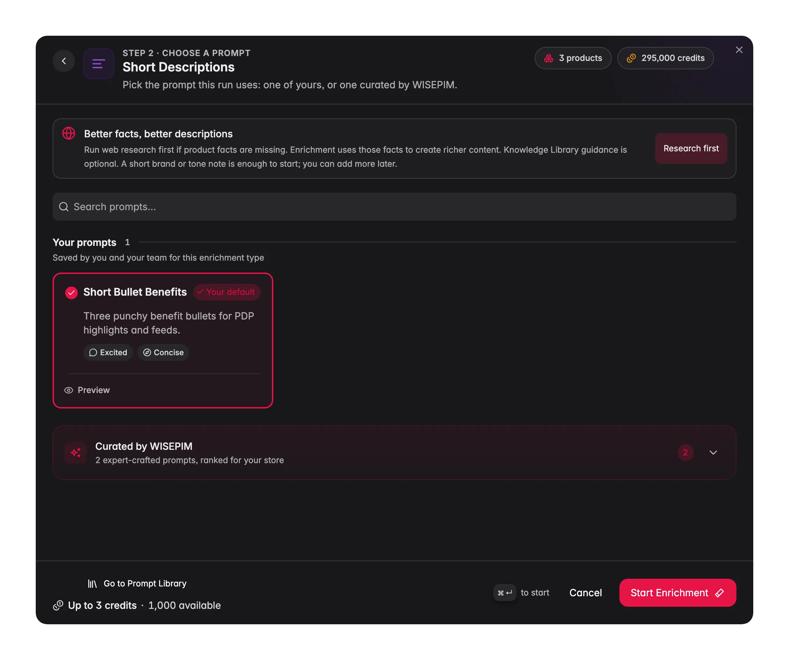Select the Short Bullet Benefits radio check
The height and width of the screenshot is (660, 789).
71,293
